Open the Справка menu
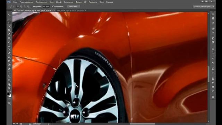Image resolution: width=222 pixels, height=125 pixels. (110, 2)
